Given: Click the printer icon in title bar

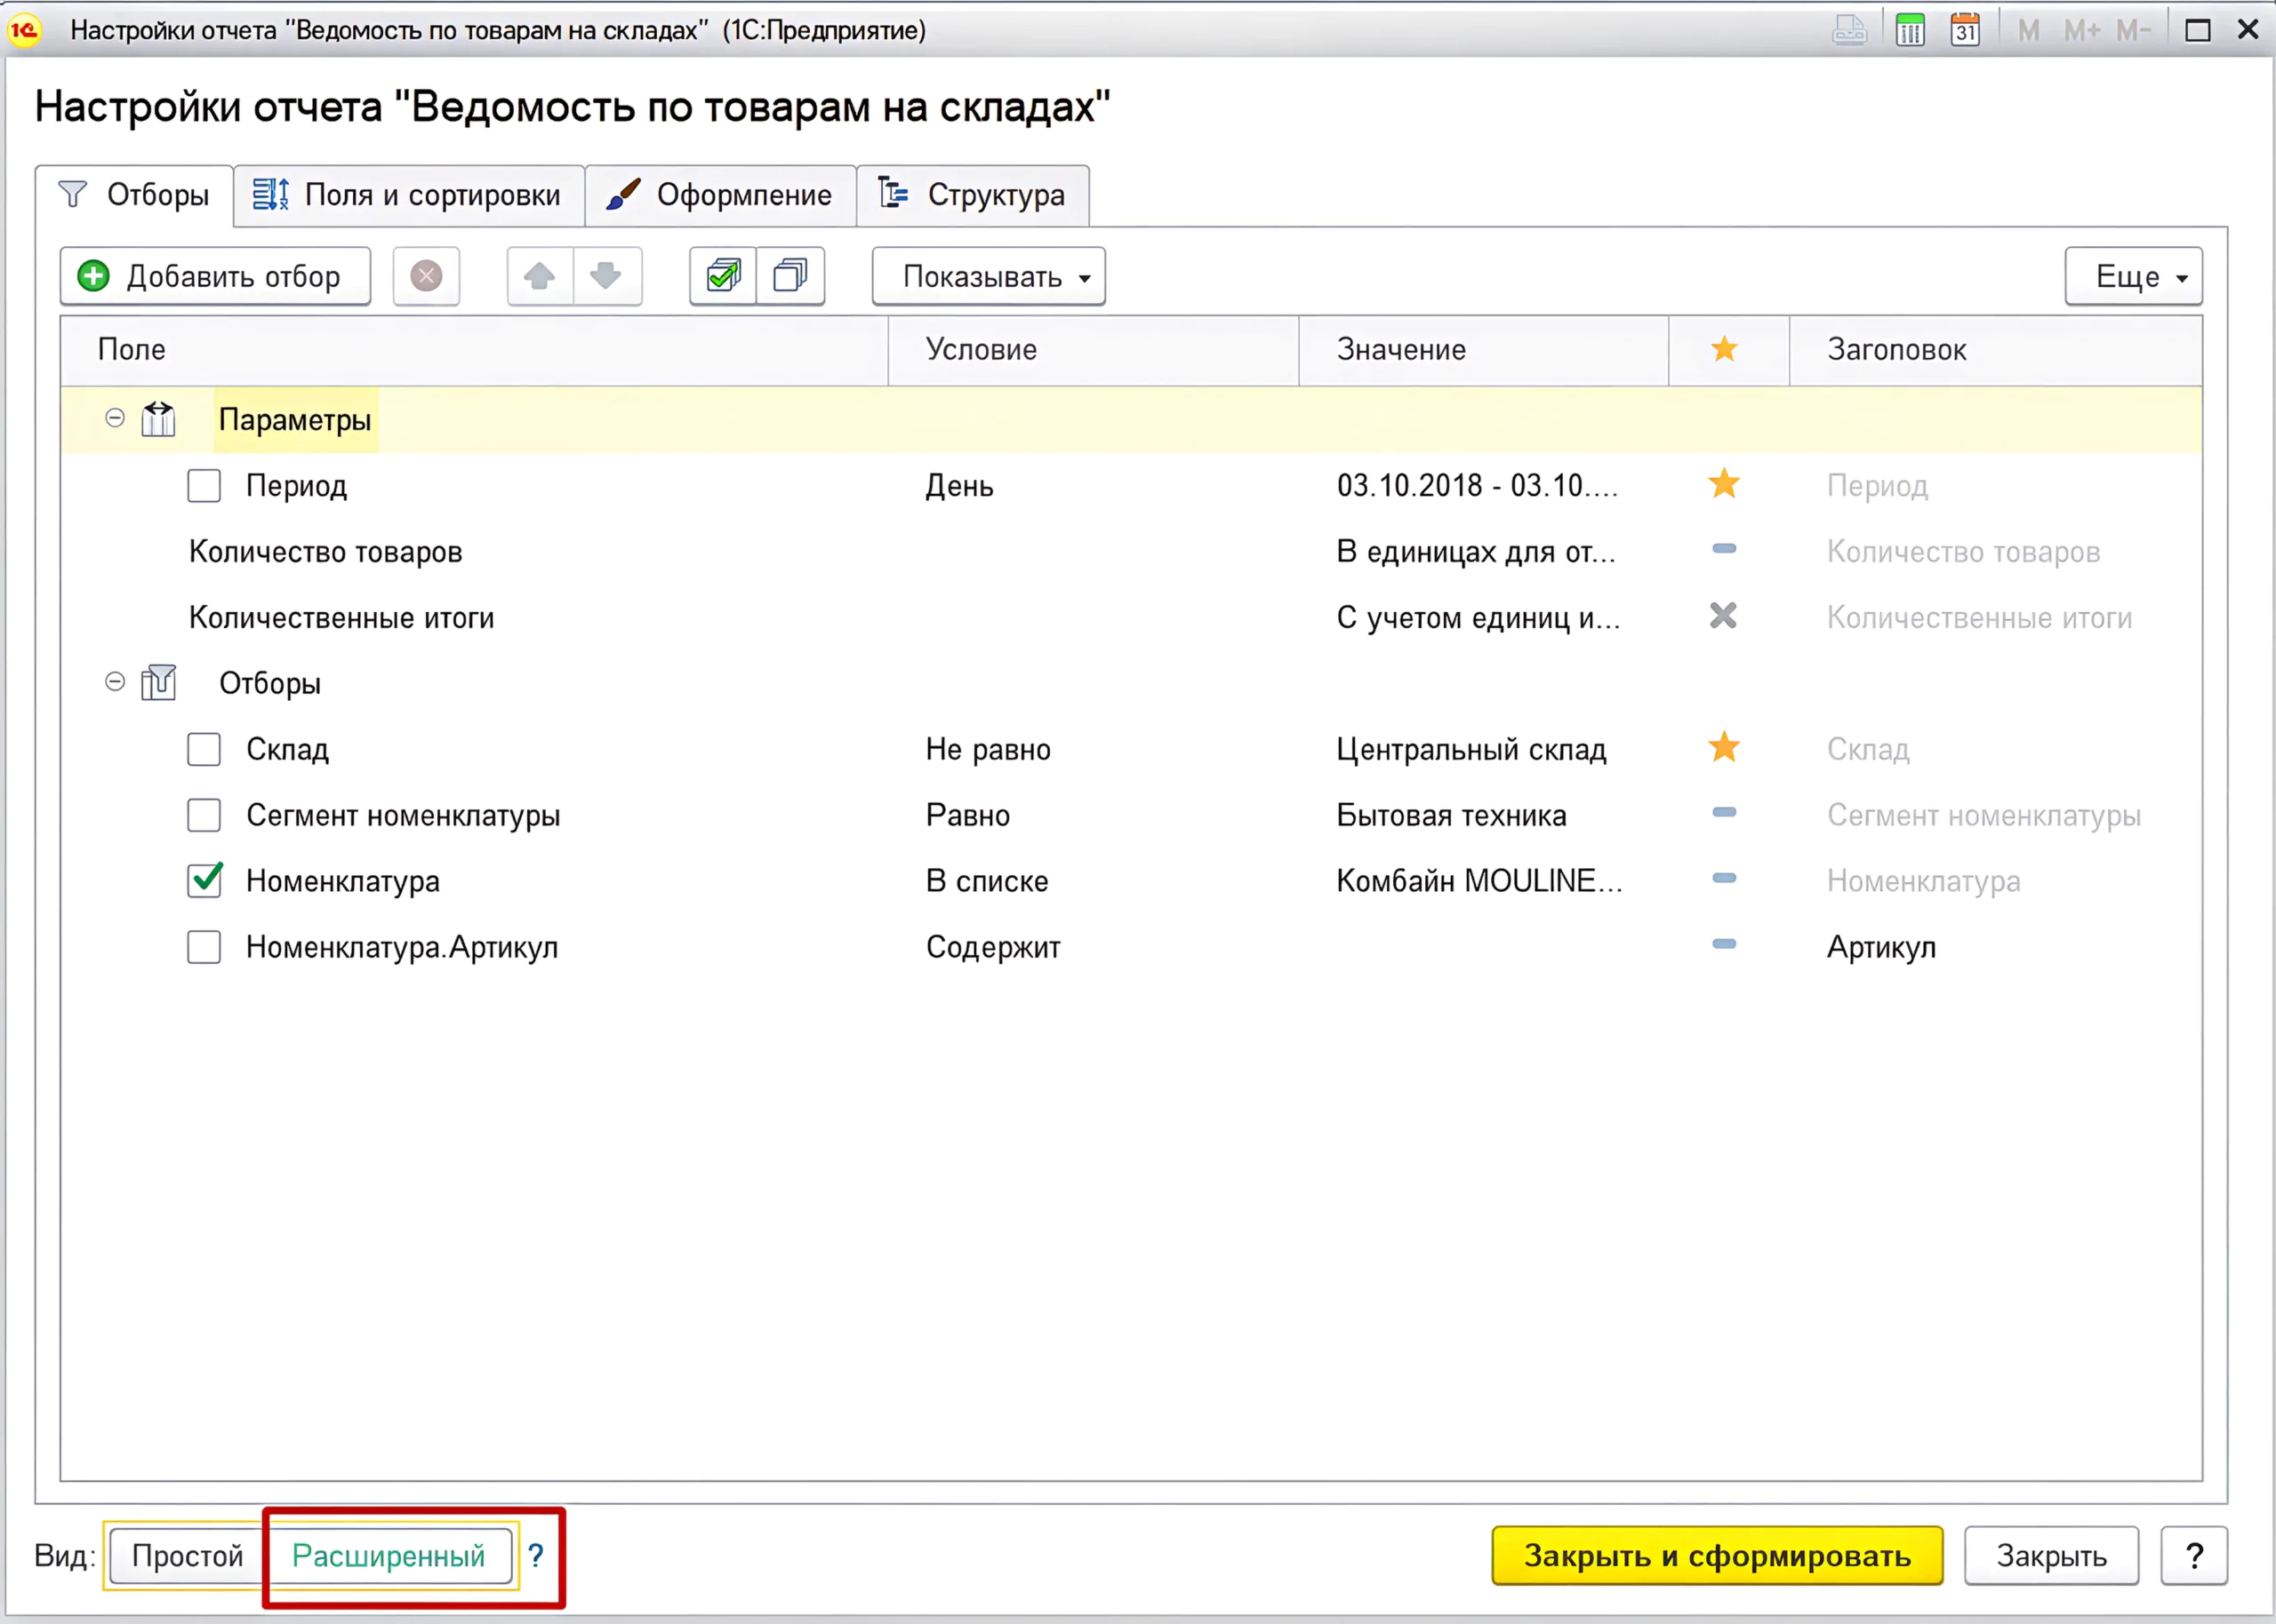Looking at the screenshot, I should click(x=1849, y=30).
